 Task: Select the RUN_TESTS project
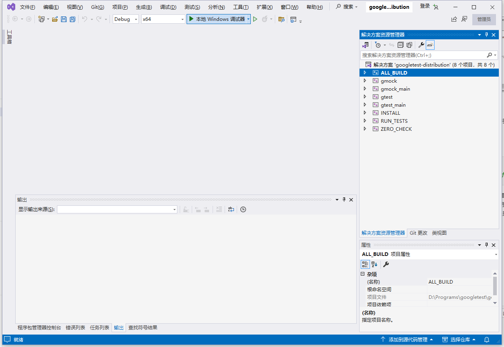394,121
